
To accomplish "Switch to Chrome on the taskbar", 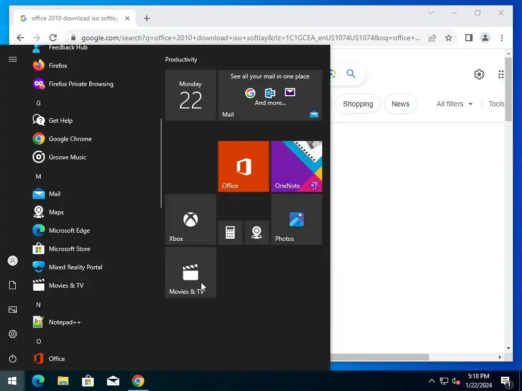I will (138, 381).
